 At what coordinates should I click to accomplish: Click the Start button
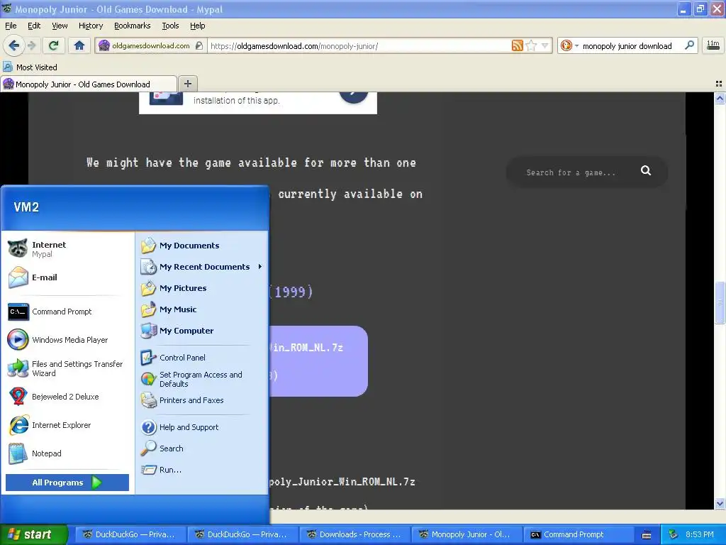[33, 534]
